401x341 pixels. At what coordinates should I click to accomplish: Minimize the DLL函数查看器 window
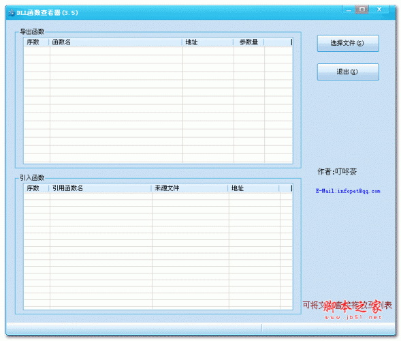tap(349, 10)
